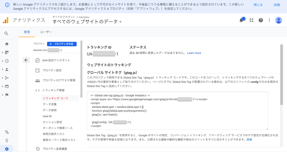Open データ保持 menu item
287x152 pixels.
(x=50, y=110)
